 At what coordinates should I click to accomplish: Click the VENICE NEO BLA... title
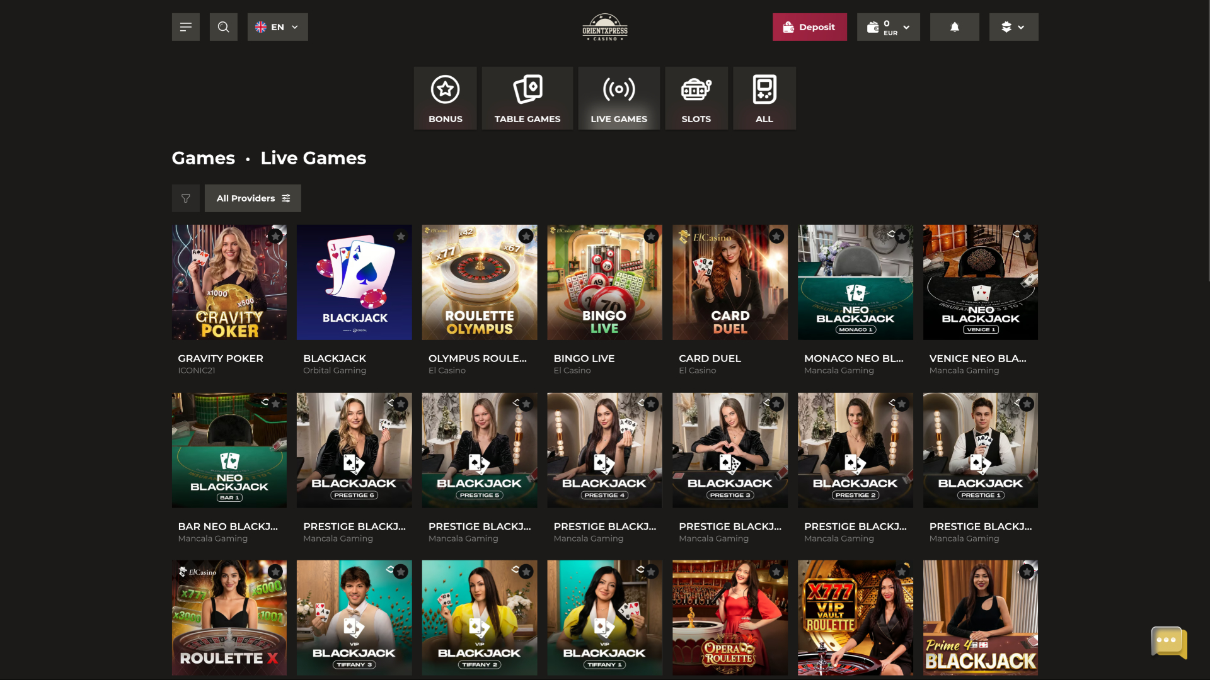pyautogui.click(x=977, y=358)
